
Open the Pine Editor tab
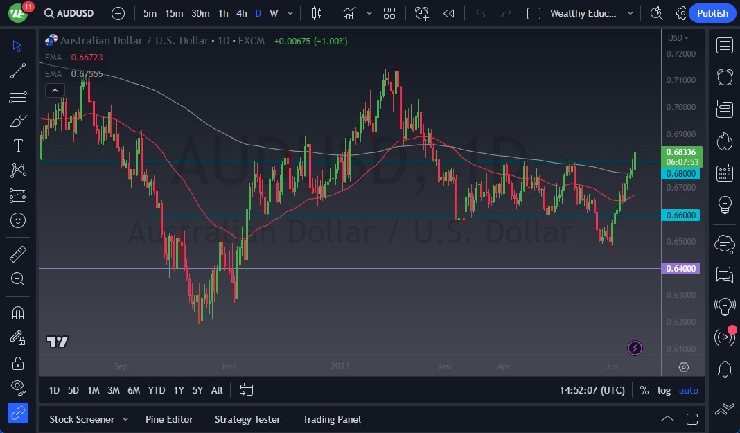pyautogui.click(x=169, y=419)
